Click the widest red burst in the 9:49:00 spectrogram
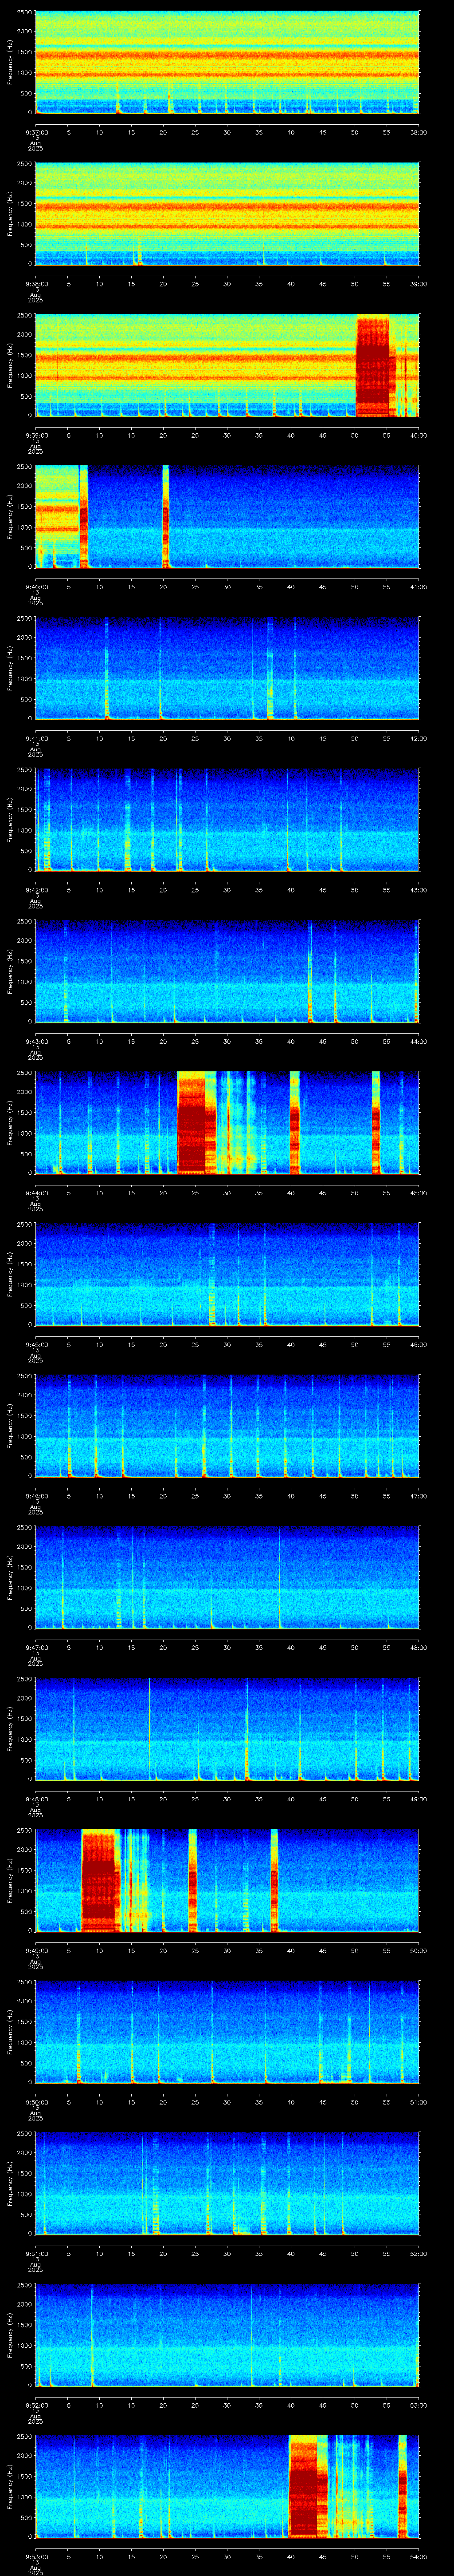Image resolution: width=454 pixels, height=2576 pixels. pos(100,1880)
